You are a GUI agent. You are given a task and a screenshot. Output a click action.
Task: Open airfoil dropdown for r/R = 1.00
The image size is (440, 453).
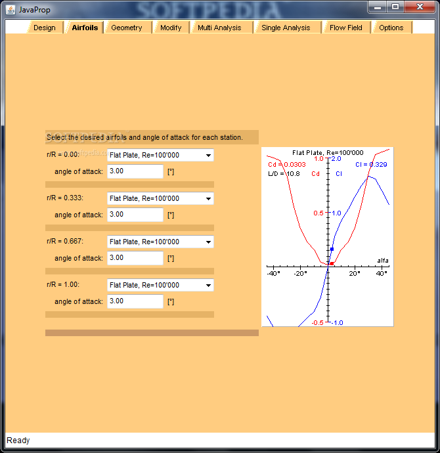[x=160, y=285]
